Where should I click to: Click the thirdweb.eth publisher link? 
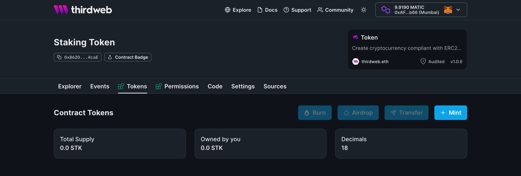[375, 61]
